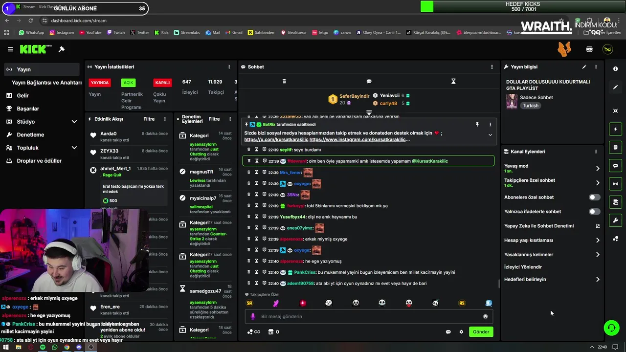The height and width of the screenshot is (352, 626).
Task: Open Takipçilere özel sohbet settings arrow
Action: coord(598,183)
